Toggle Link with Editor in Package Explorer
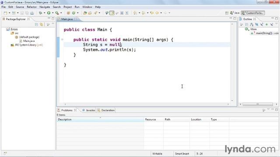280x157 pixels. click(x=42, y=24)
